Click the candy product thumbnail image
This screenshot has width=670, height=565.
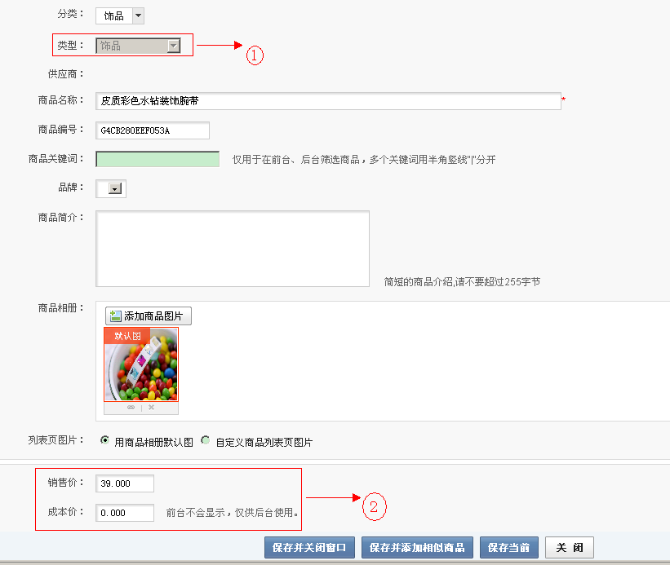coord(141,372)
